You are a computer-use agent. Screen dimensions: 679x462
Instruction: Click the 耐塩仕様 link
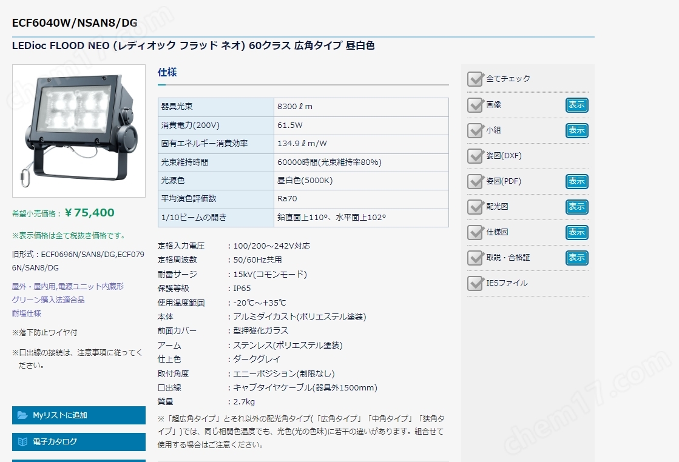[27, 313]
